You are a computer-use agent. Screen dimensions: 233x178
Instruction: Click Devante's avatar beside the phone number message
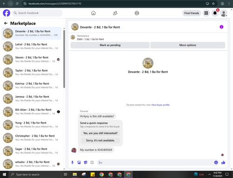(x=74, y=150)
